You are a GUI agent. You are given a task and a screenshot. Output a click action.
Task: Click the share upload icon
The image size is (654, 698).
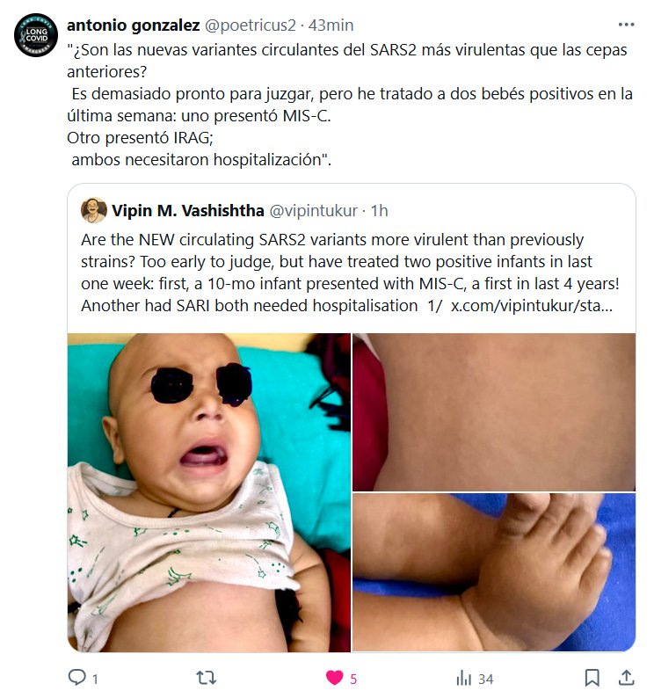(626, 678)
